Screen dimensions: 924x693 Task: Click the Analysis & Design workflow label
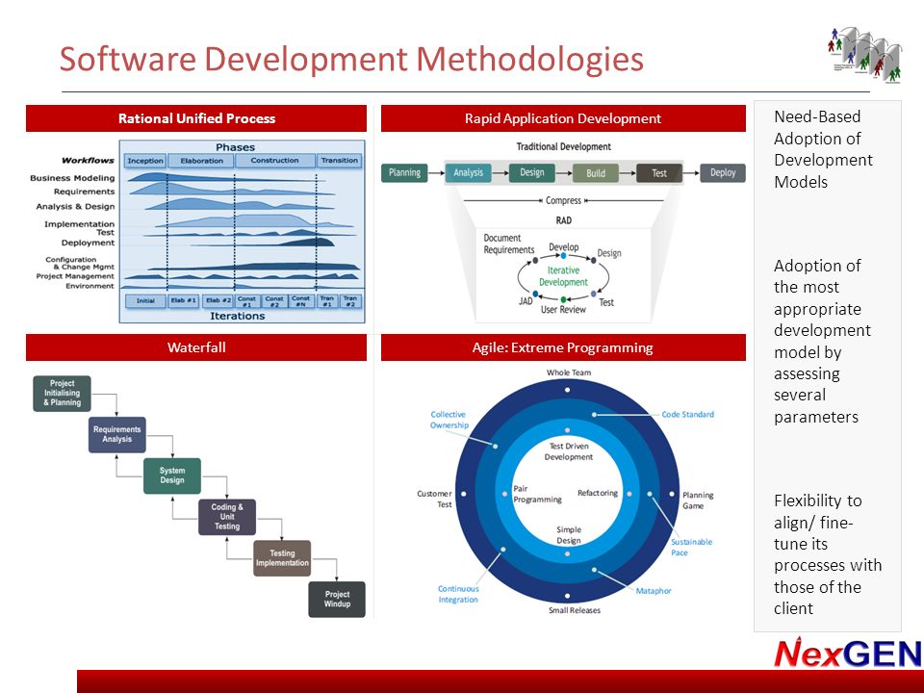point(75,206)
